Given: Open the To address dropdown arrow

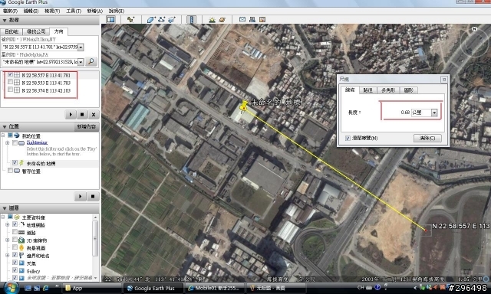Looking at the screenshot, I should (x=81, y=62).
